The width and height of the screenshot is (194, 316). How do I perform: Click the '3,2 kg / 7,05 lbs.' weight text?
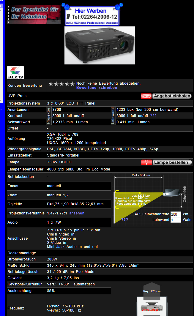pyautogui.click(x=63, y=278)
